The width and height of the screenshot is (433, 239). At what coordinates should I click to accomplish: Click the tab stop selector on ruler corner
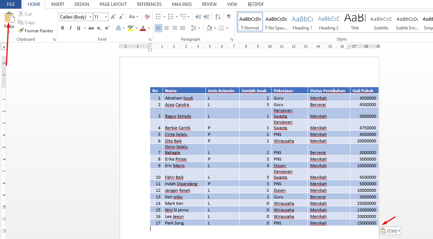[x=4, y=46]
